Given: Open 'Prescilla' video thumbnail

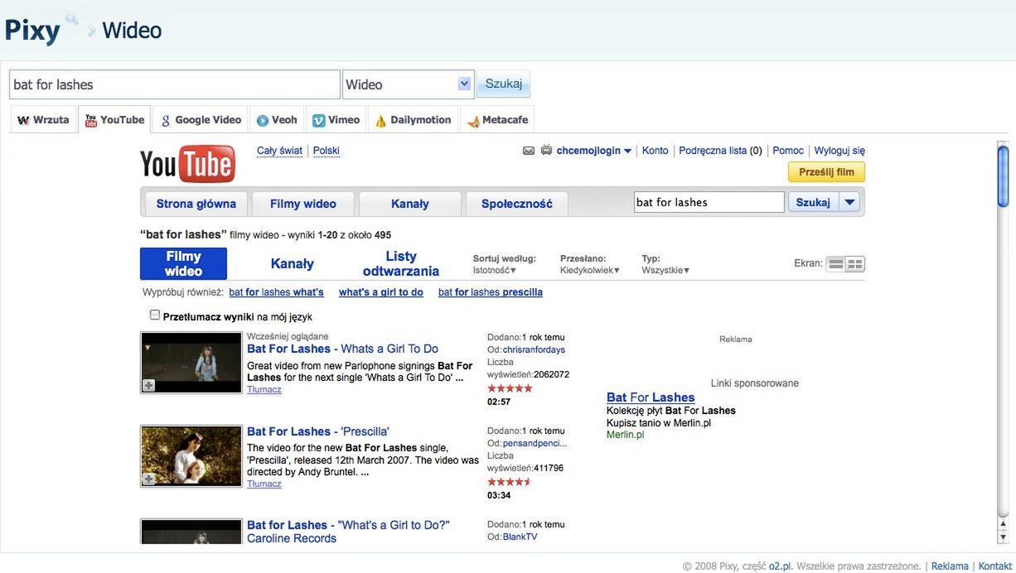Looking at the screenshot, I should (x=191, y=456).
